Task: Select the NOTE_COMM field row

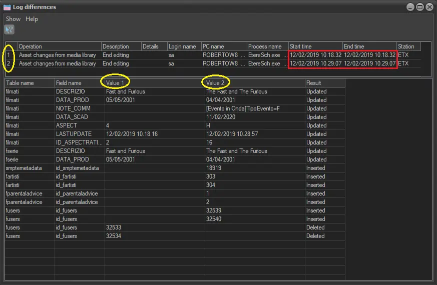Action: point(74,108)
